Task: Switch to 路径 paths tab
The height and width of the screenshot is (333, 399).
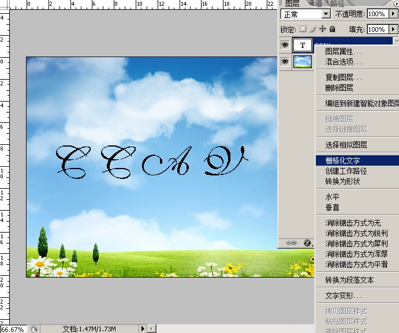Action: pos(337,3)
